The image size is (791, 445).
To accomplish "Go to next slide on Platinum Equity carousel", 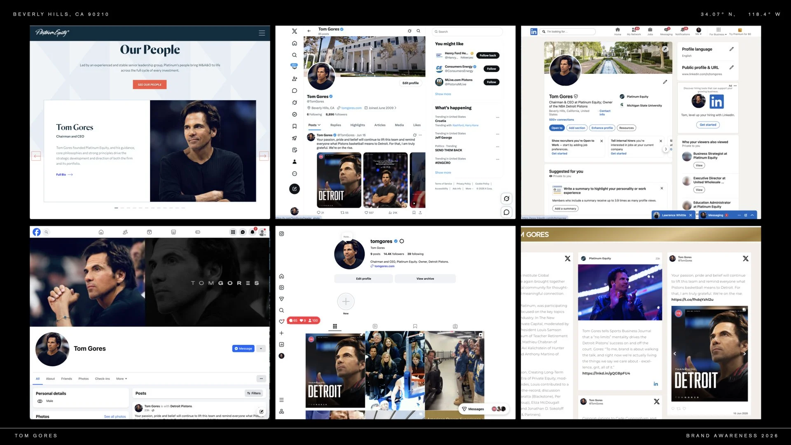I will tap(264, 156).
